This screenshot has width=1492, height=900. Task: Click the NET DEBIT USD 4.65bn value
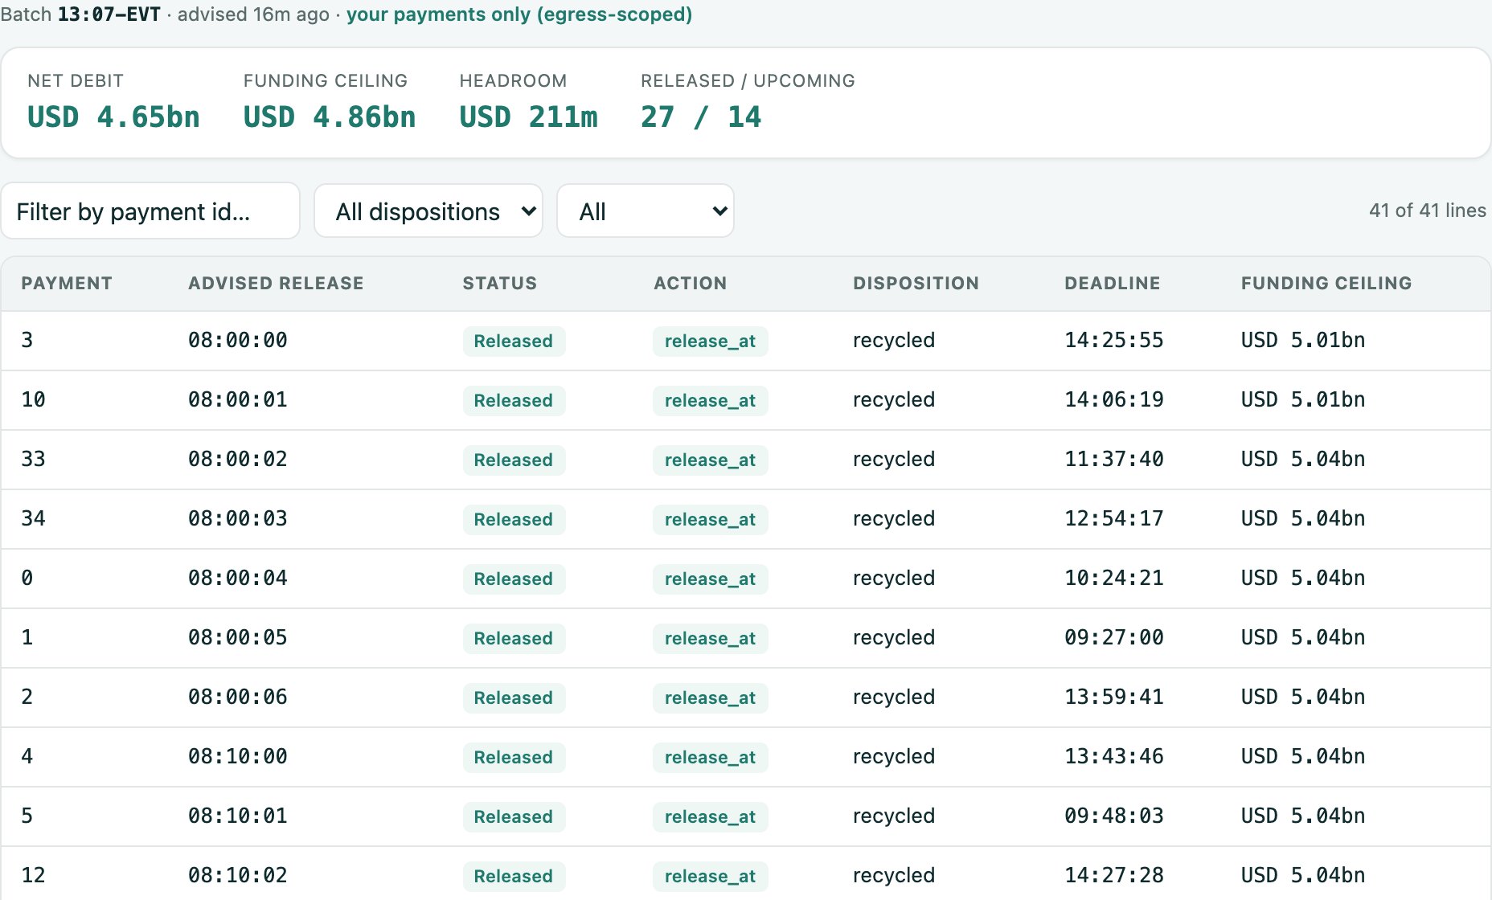[113, 117]
